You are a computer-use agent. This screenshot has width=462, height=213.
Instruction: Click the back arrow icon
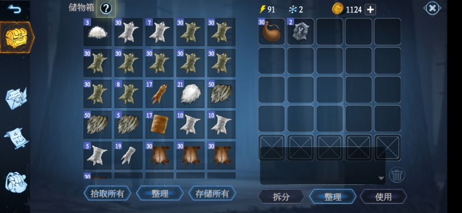point(15,9)
